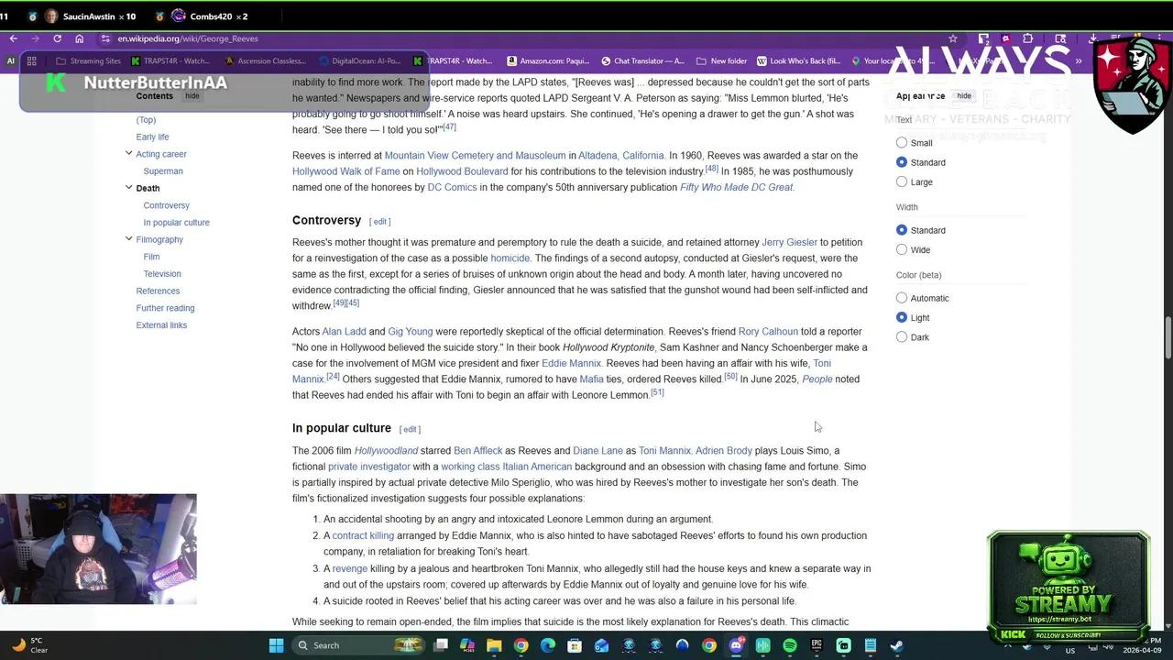Go back using the browser back arrow
Image resolution: width=1173 pixels, height=660 pixels.
[x=13, y=38]
